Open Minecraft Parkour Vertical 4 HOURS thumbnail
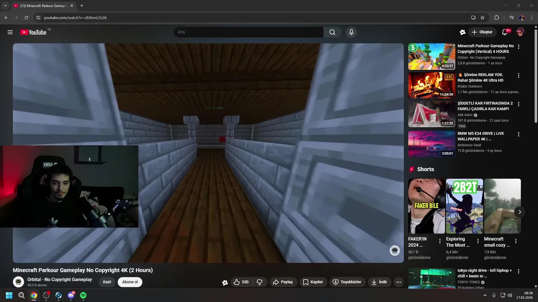 tap(432, 57)
